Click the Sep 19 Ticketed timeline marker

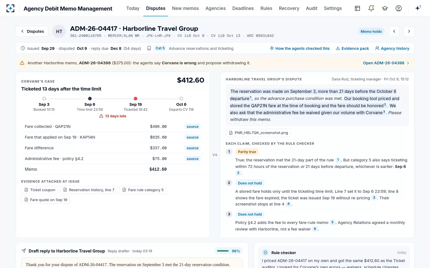(136, 99)
